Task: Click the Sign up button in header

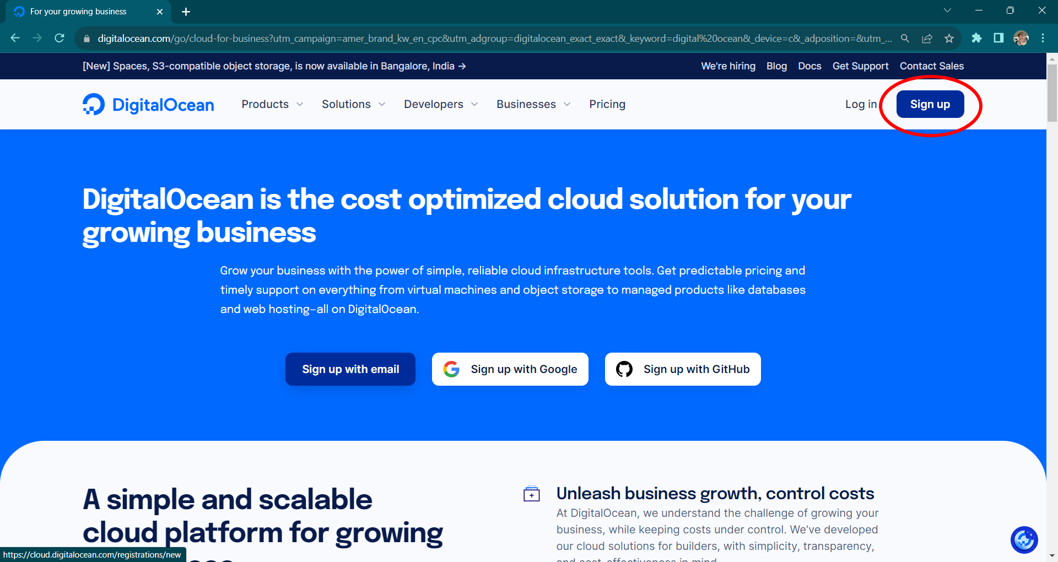Action: click(930, 104)
